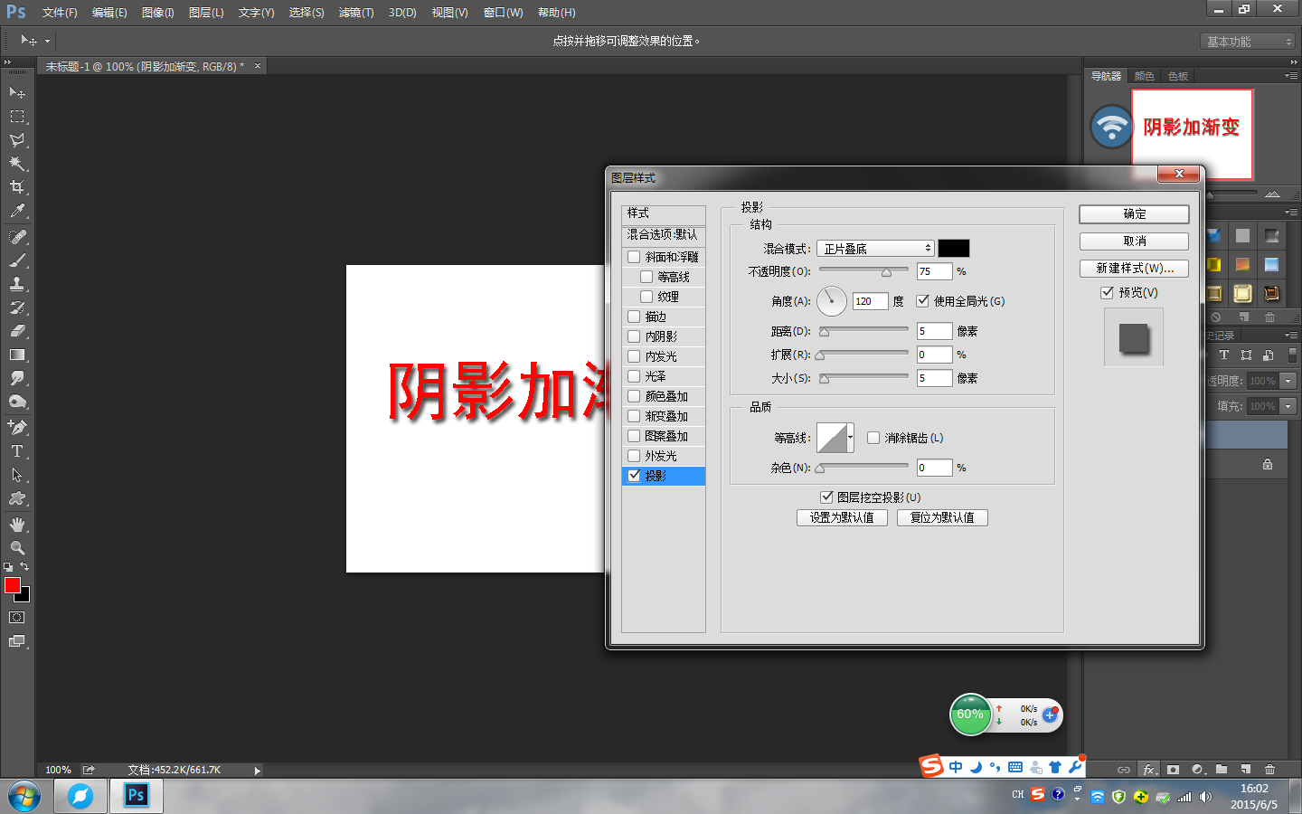The width and height of the screenshot is (1302, 814).
Task: Open the 滤镜(T) menu
Action: pyautogui.click(x=356, y=13)
